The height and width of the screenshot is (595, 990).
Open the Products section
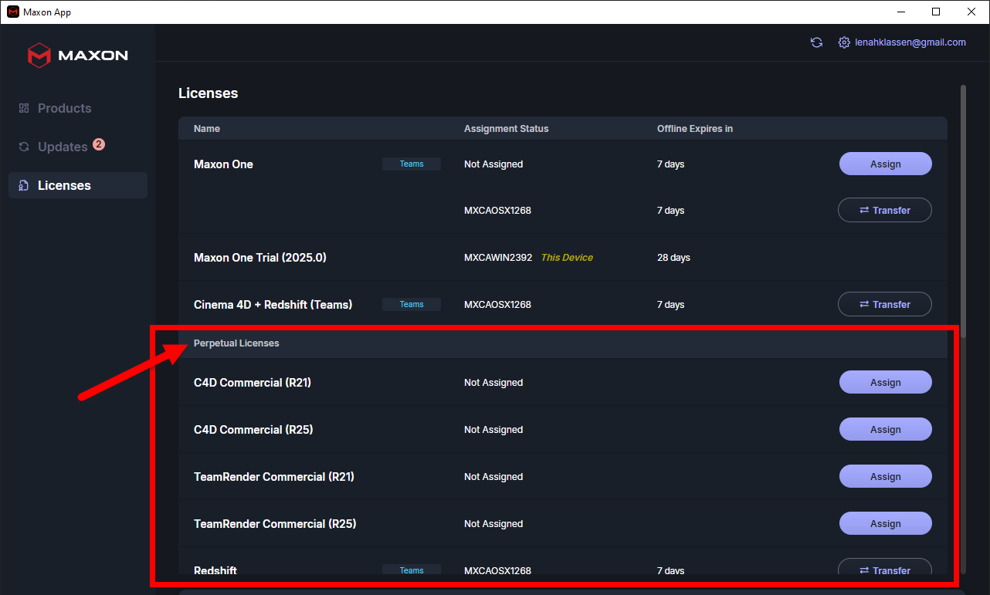click(x=64, y=108)
